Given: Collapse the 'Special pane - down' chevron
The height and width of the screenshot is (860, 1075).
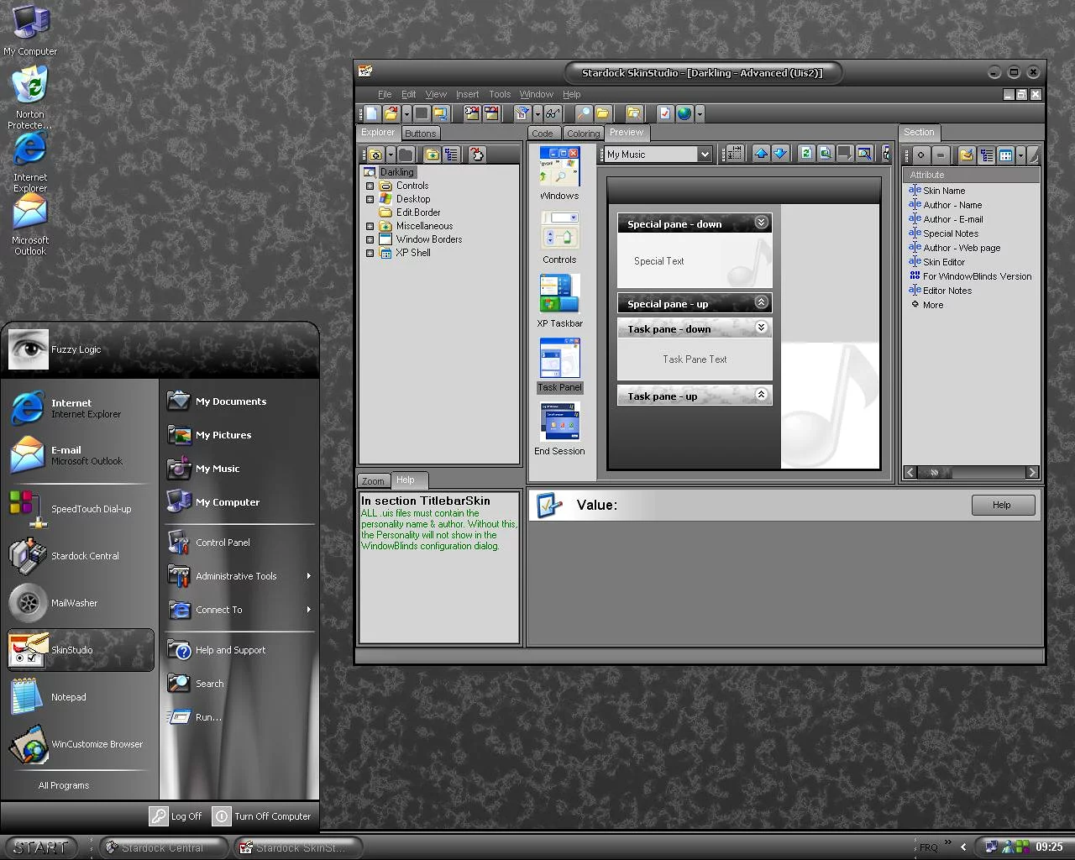Looking at the screenshot, I should click(761, 223).
